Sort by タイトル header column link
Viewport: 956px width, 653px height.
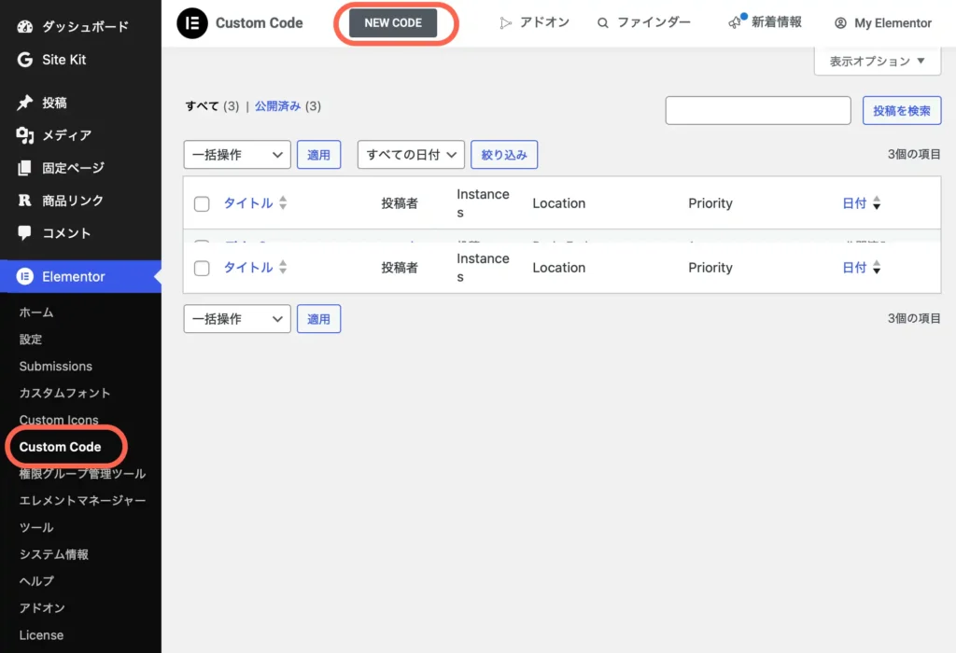click(x=248, y=202)
